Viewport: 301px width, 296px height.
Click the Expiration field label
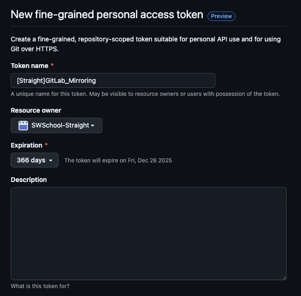pos(27,145)
